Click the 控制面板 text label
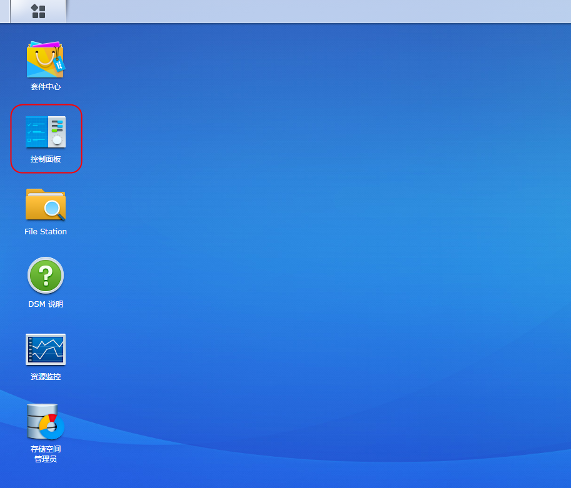This screenshot has height=488, width=571. tap(46, 159)
